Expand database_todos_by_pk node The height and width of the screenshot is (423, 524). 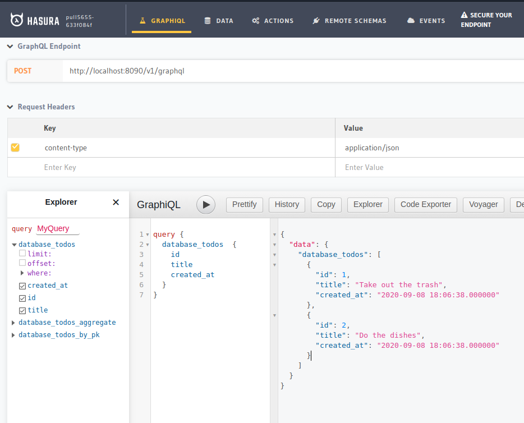tap(13, 335)
